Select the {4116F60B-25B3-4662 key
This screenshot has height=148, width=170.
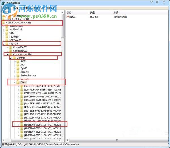pos(42,104)
